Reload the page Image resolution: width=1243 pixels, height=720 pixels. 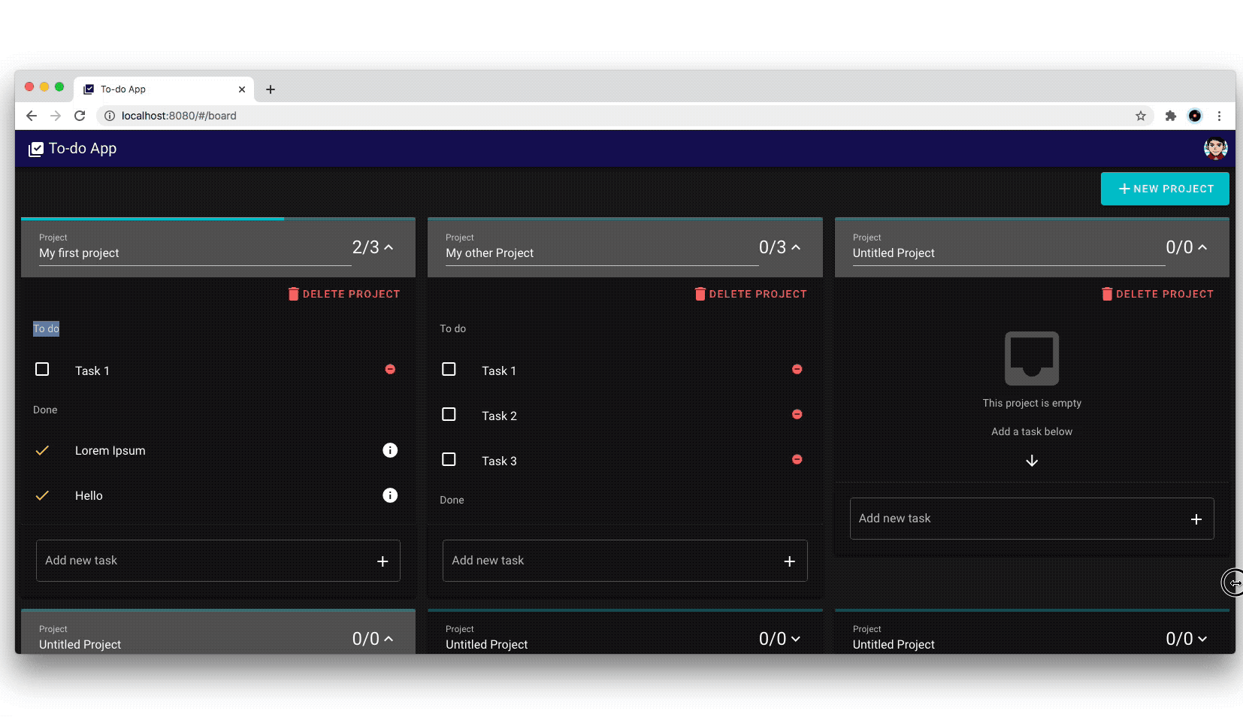coord(80,116)
